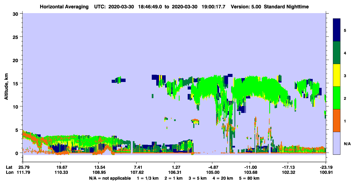Click the longitude value 106.31
Image resolution: width=362 pixels, height=186 pixels.
[174, 172]
